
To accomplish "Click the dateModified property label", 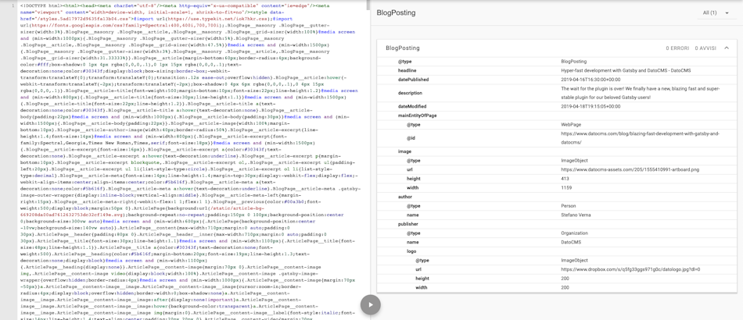I will [x=411, y=106].
